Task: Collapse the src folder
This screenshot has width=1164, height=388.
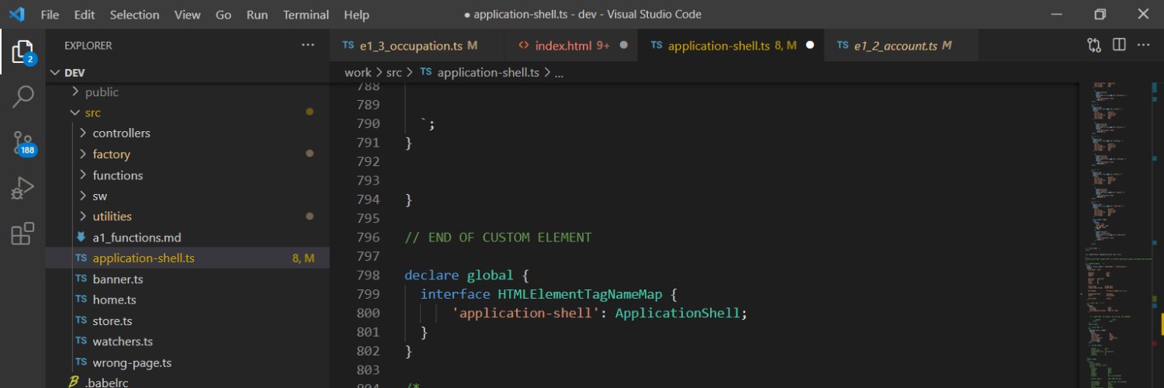Action: [x=75, y=113]
